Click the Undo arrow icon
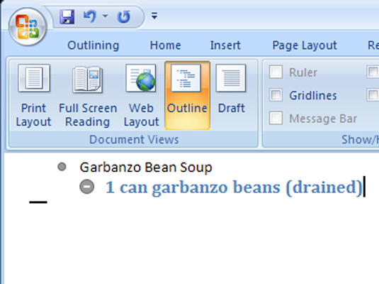This screenshot has width=379, height=284. point(90,17)
